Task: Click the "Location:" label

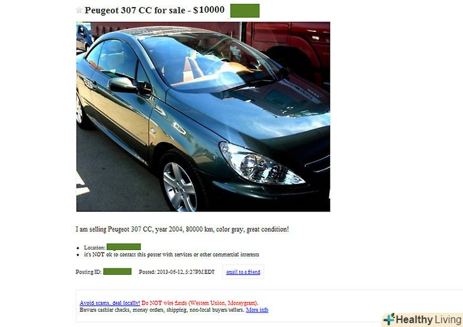Action: (x=95, y=247)
